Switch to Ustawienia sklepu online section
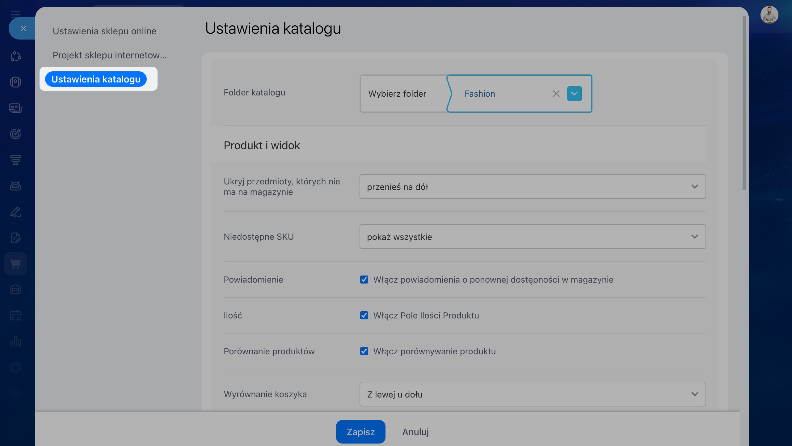This screenshot has height=446, width=792. click(104, 31)
